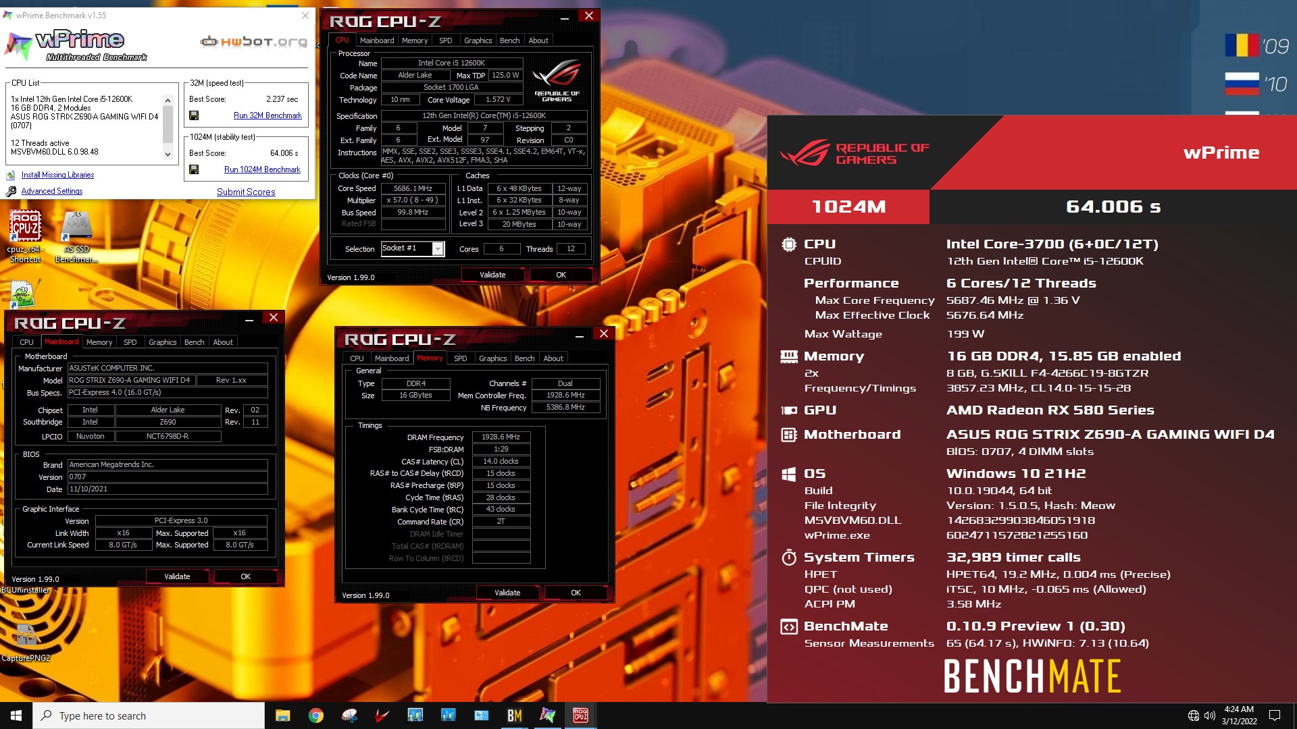
Task: Click the Install Missing Libraries icon in wPrime
Action: pos(11,175)
